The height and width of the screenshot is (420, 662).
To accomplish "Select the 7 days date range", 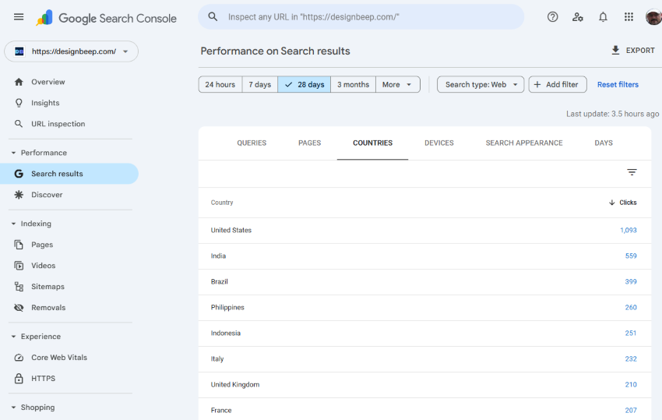I will (x=260, y=85).
